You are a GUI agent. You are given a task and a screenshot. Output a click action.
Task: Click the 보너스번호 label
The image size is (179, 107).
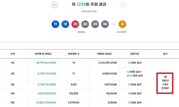[121, 32]
